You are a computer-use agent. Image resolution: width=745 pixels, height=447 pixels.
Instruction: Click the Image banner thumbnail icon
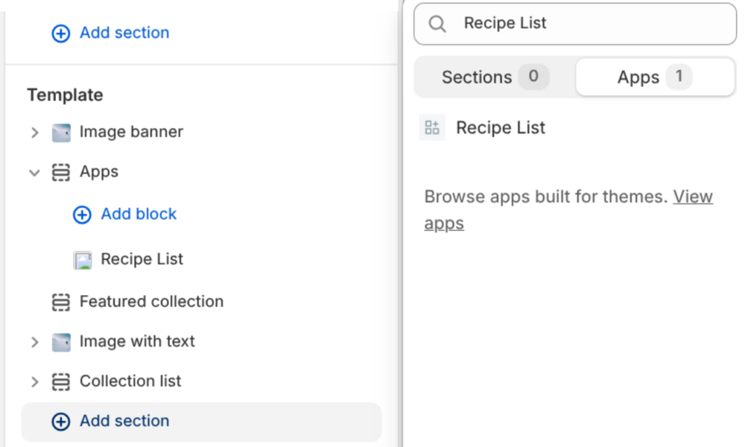[x=61, y=133]
